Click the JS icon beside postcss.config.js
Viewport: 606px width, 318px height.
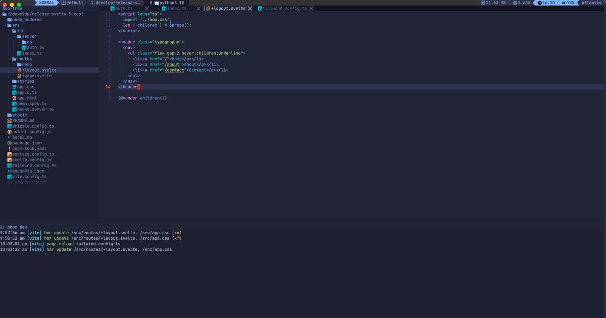tap(9, 154)
